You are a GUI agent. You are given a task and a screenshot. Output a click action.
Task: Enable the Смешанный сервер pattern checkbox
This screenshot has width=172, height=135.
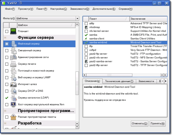click(x=7, y=51)
